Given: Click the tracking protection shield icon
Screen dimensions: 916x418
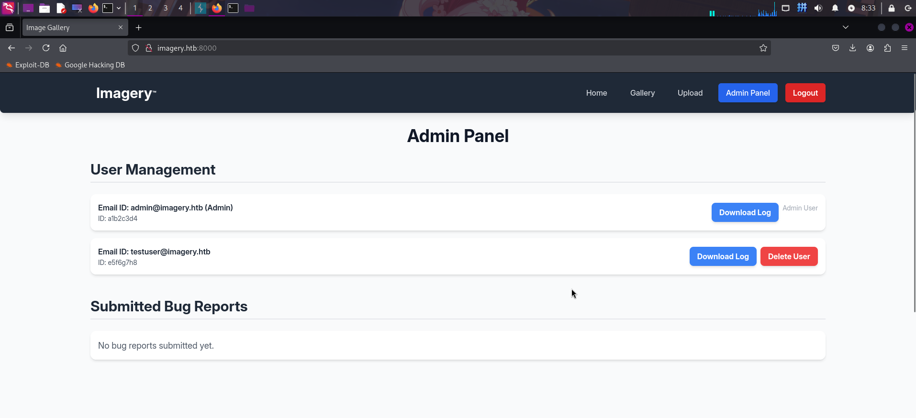Looking at the screenshot, I should pyautogui.click(x=135, y=48).
